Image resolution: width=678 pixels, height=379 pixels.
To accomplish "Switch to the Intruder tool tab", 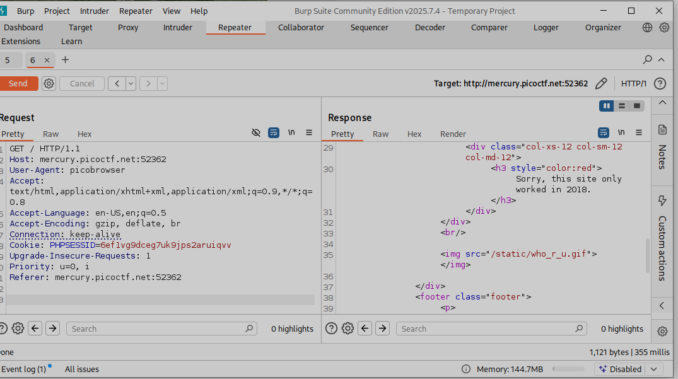I will pos(178,28).
